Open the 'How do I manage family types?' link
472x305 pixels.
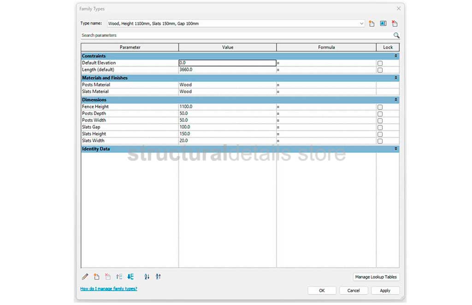(109, 289)
